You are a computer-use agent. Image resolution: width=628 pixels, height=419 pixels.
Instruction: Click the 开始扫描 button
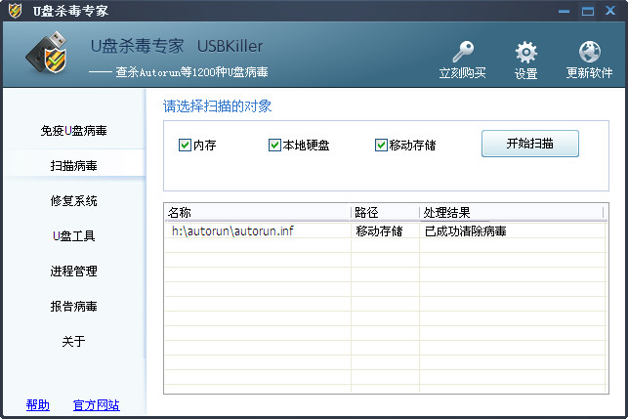(x=530, y=144)
